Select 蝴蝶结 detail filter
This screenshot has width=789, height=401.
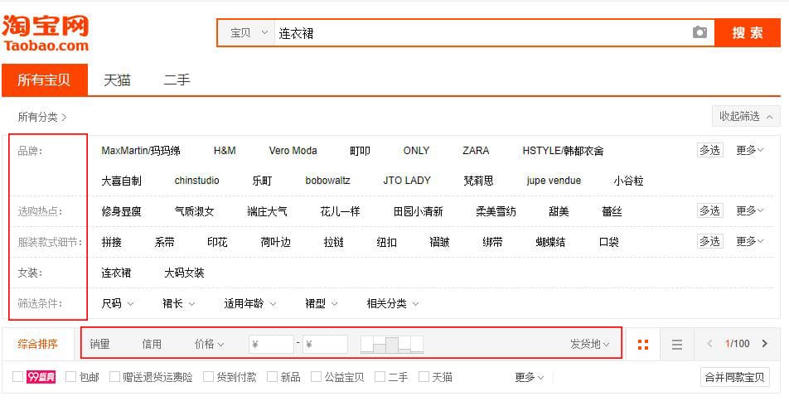550,242
